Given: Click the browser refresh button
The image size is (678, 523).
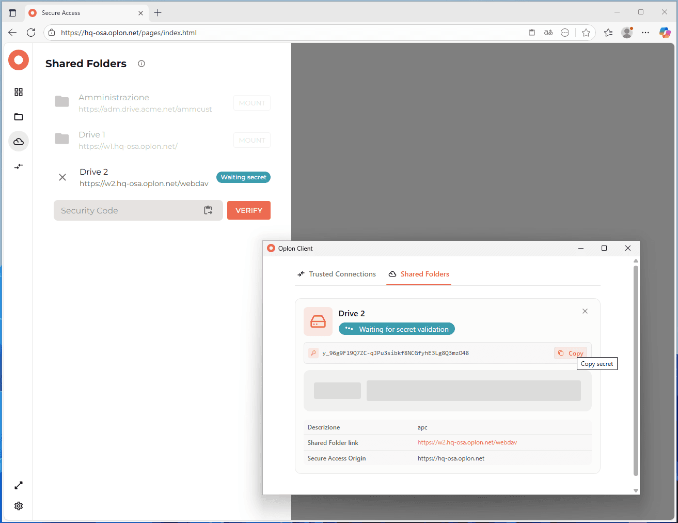Looking at the screenshot, I should click(31, 33).
